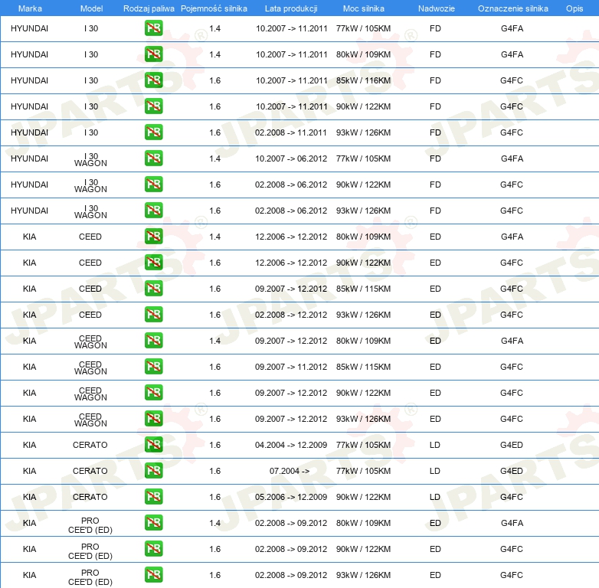Click the Rodzaj paliwa column header
Screen dimensions: 599x588
149,8
